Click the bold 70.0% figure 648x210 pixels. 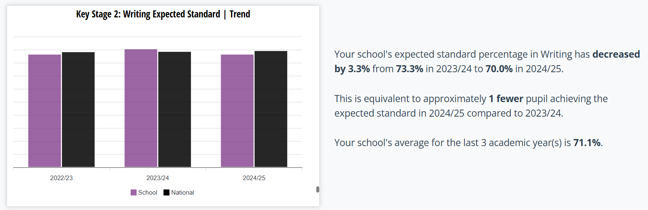point(499,69)
